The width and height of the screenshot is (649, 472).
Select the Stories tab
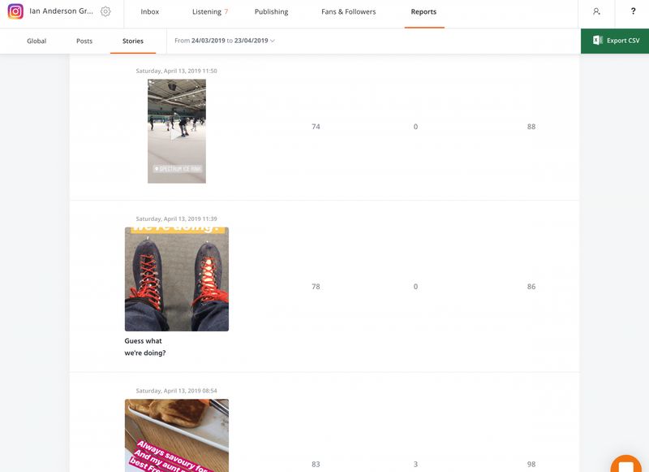(x=133, y=41)
